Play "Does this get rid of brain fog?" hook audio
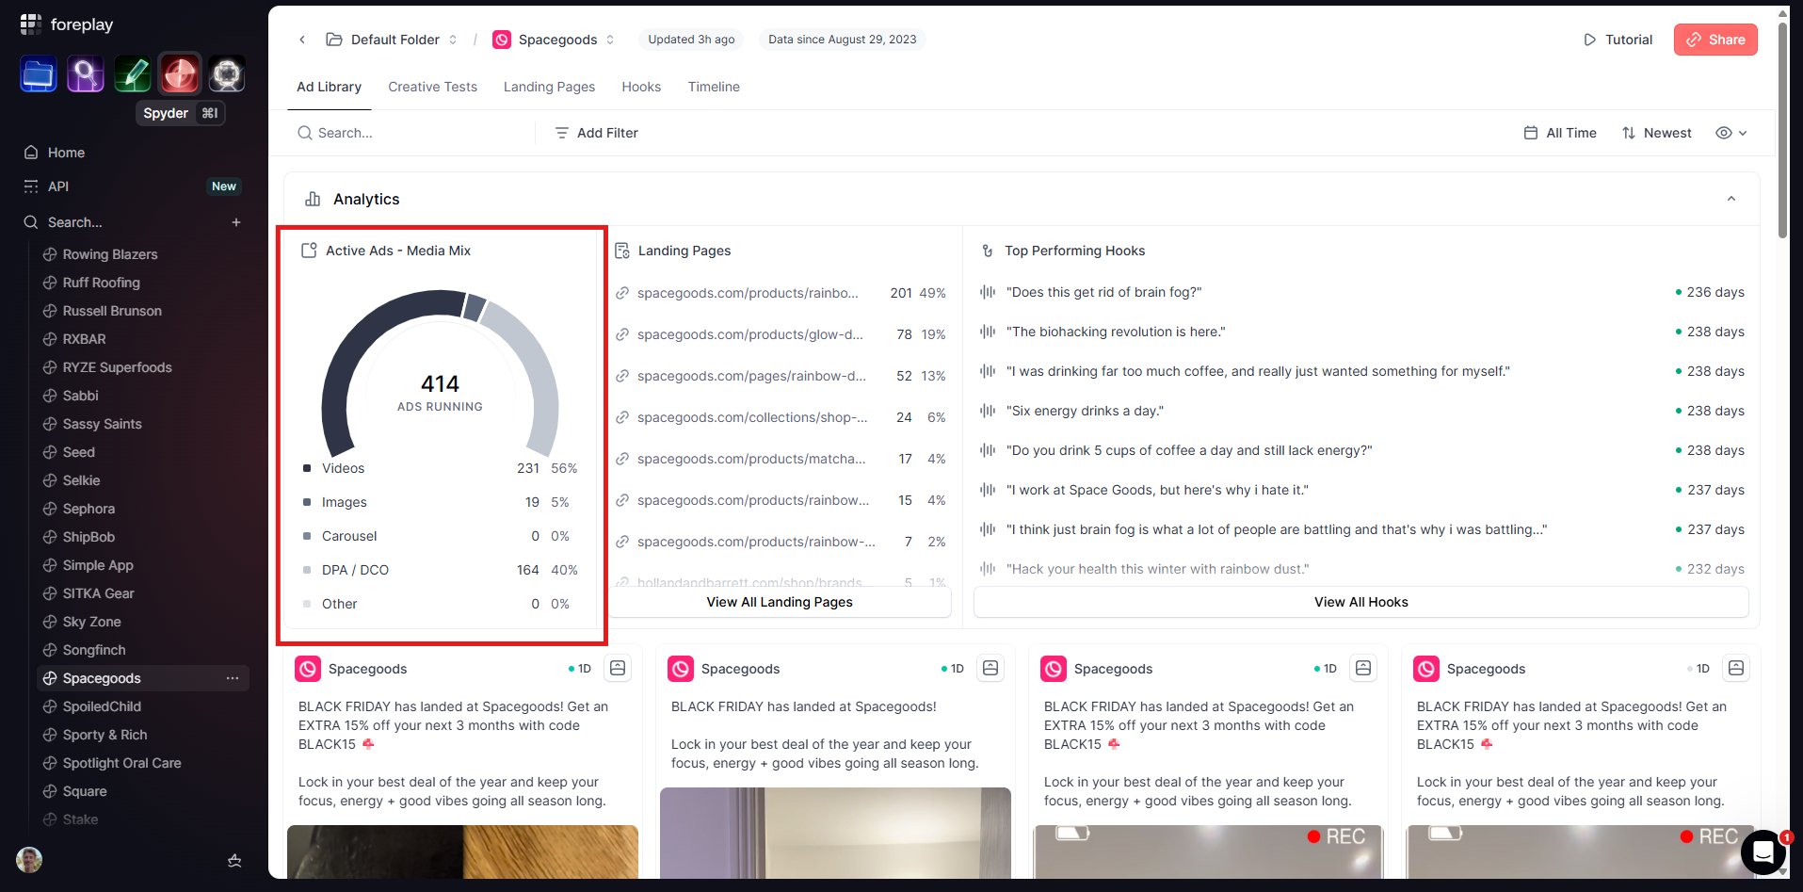This screenshot has width=1803, height=892. (988, 292)
